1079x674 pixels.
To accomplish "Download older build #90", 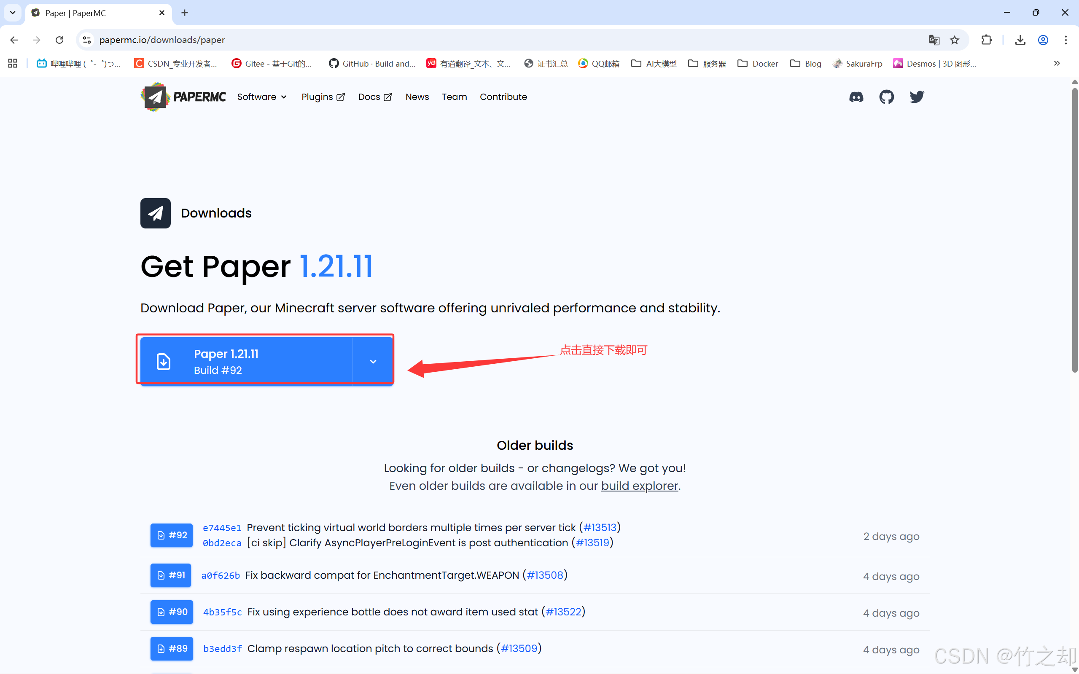I will pyautogui.click(x=172, y=612).
